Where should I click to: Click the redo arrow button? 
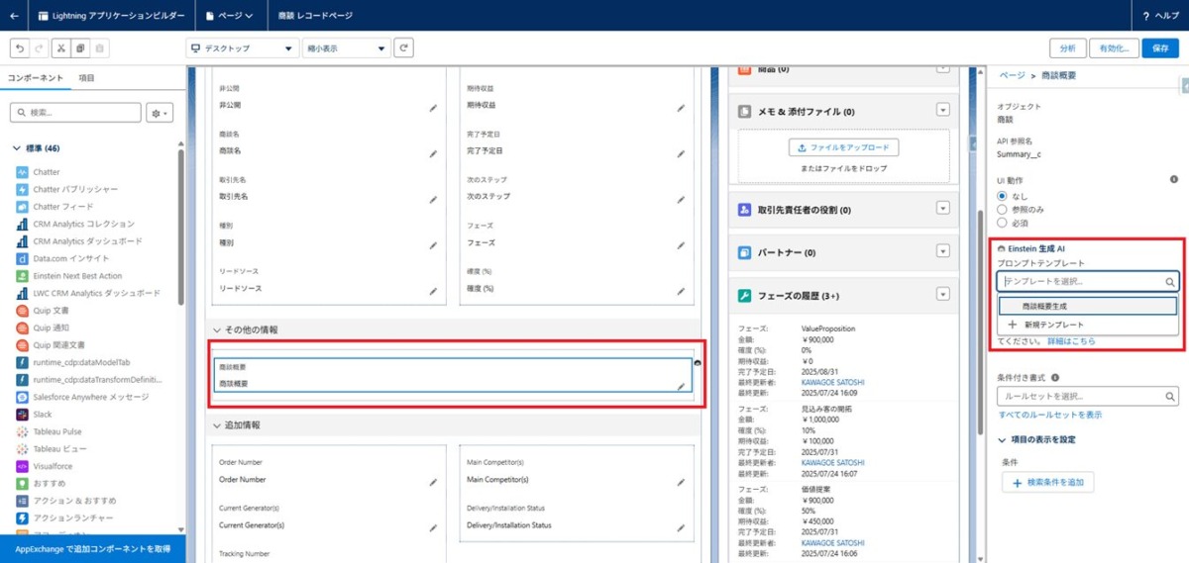[x=38, y=47]
